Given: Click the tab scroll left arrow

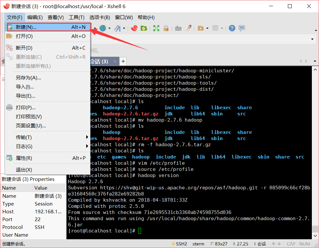Looking at the screenshot, I should (x=301, y=61).
